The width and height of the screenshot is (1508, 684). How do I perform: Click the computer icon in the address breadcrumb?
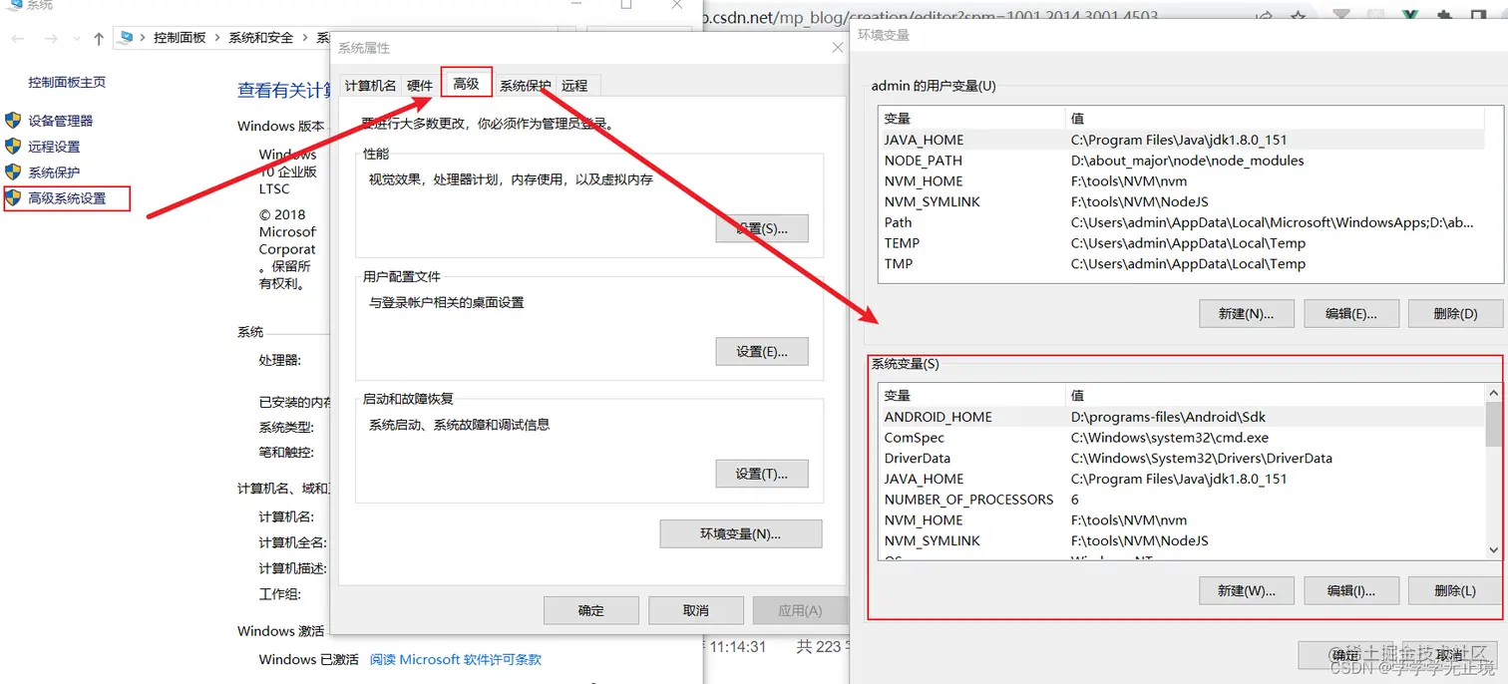tap(127, 38)
